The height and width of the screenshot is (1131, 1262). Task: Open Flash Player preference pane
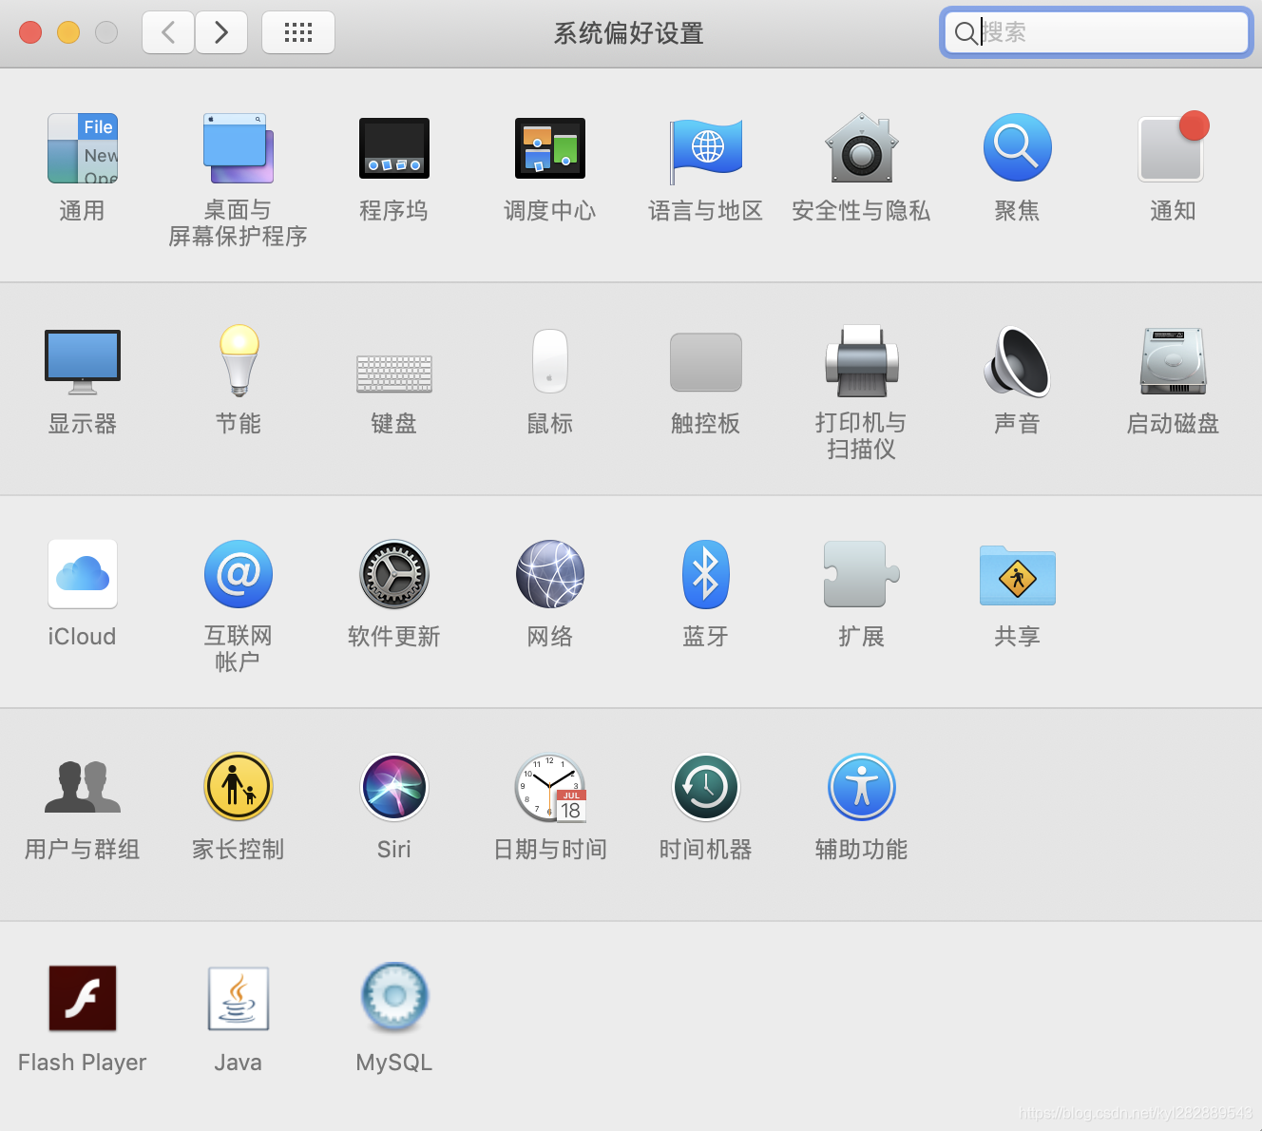83,998
